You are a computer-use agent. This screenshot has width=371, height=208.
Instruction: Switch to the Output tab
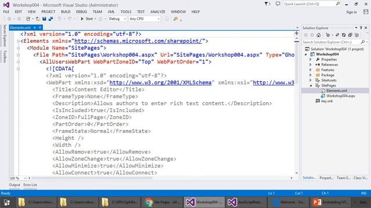(x=14, y=185)
